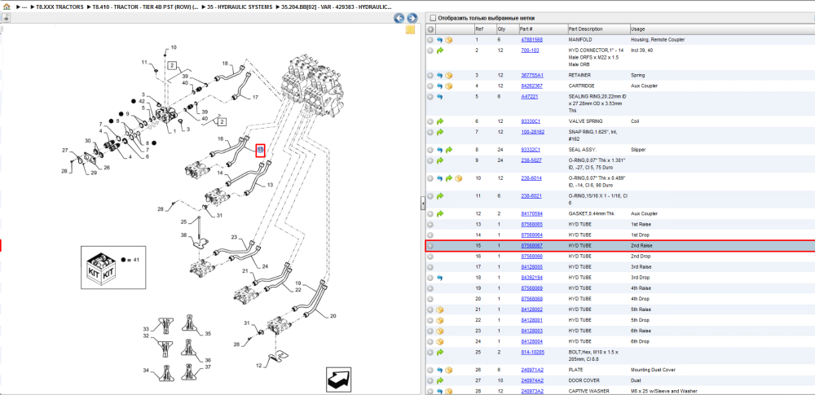Click '6th Raise' usage cell

coord(641,331)
